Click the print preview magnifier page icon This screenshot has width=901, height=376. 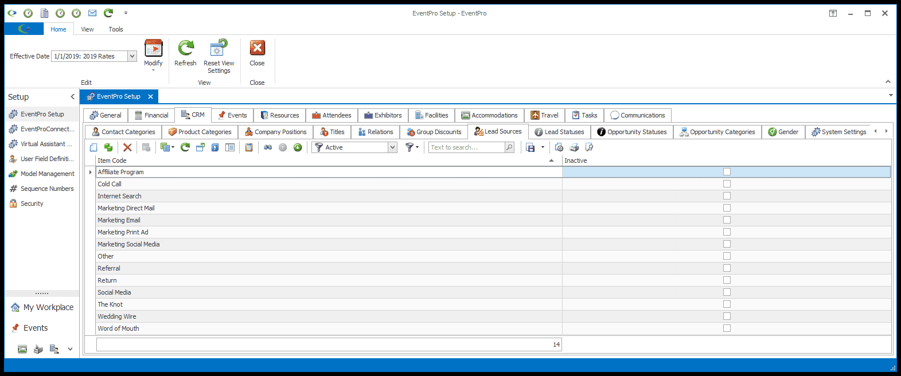[589, 147]
